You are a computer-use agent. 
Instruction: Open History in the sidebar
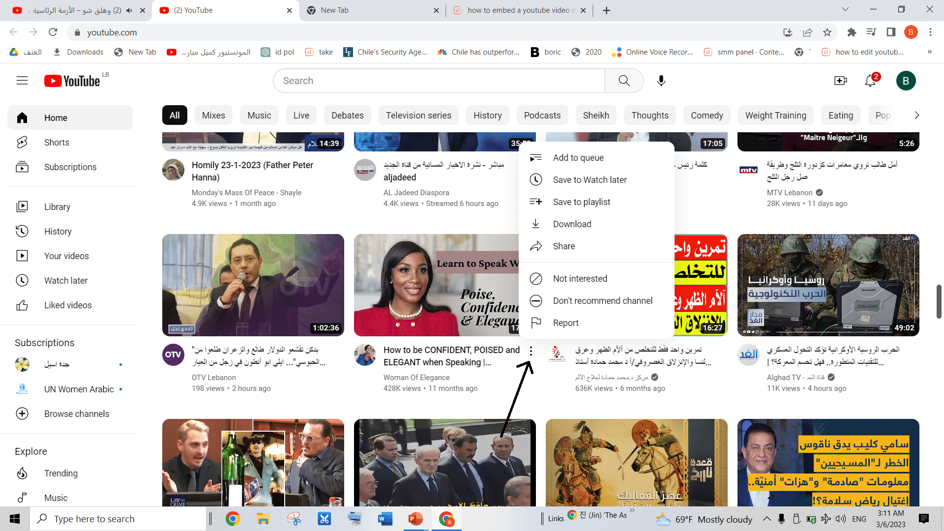70,232
